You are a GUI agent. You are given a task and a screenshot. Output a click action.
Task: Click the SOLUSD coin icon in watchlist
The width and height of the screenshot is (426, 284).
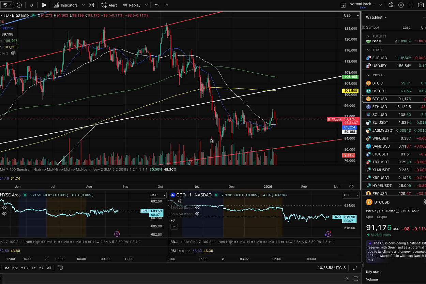pyautogui.click(x=368, y=115)
